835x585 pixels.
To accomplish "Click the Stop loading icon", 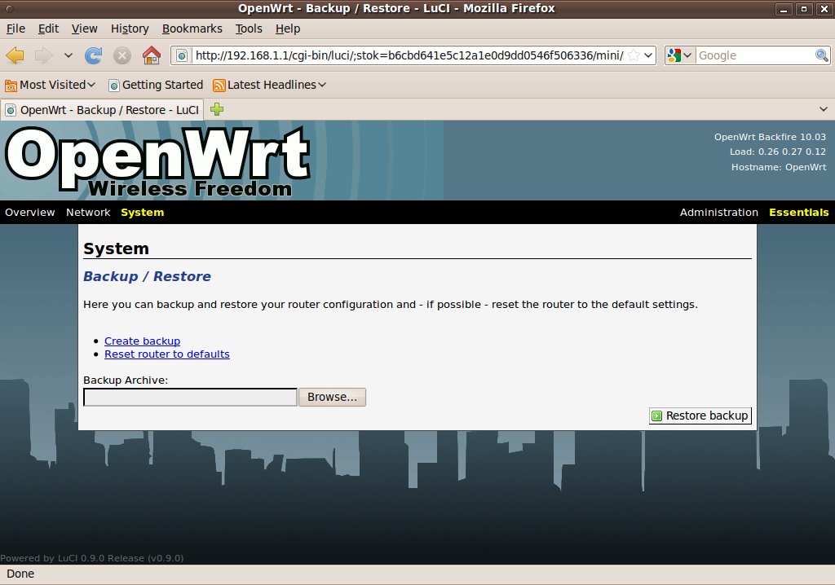I will tap(122, 55).
